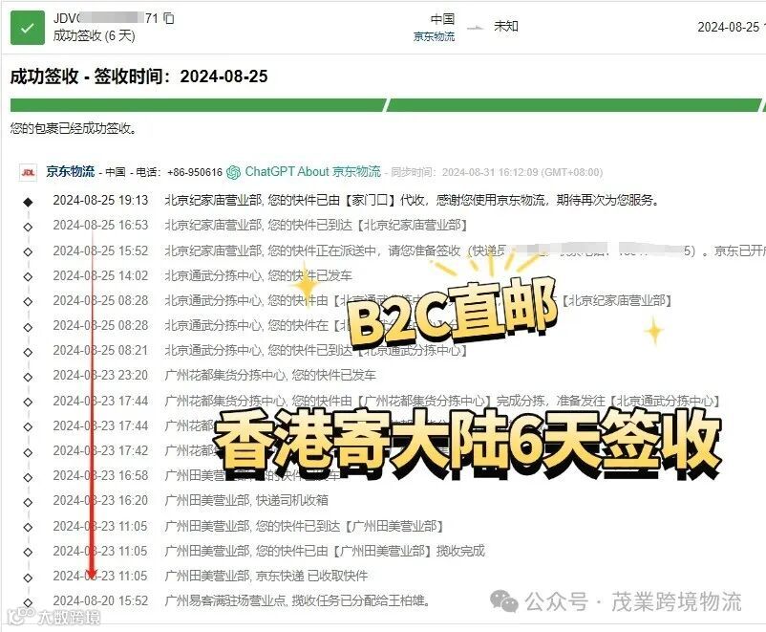Click the text 广州田美营业部, 京东快递 已收取快件
The height and width of the screenshot is (632, 766).
tap(266, 576)
